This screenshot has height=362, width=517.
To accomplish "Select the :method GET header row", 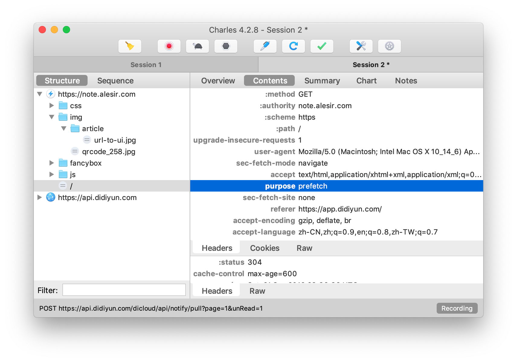I will point(337,94).
